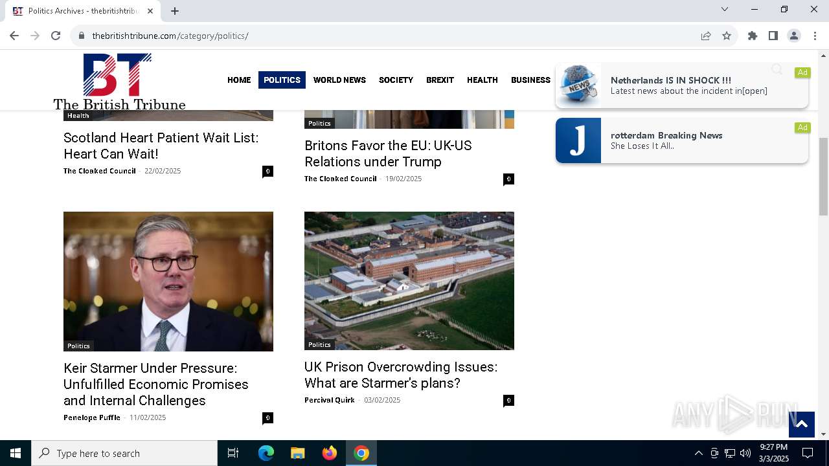Expand the tab search chevron
The height and width of the screenshot is (466, 829).
coord(725,9)
